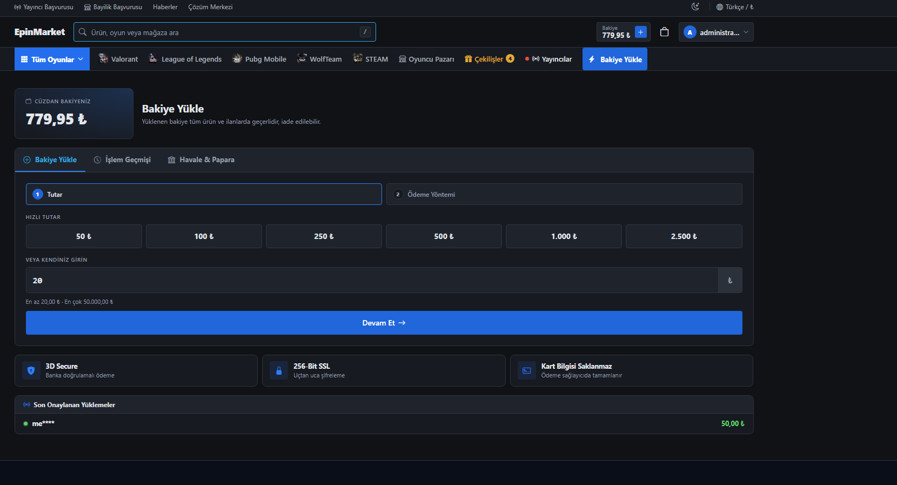Switch to İşlem Geçmişi tab
The image size is (897, 485).
pyautogui.click(x=122, y=160)
